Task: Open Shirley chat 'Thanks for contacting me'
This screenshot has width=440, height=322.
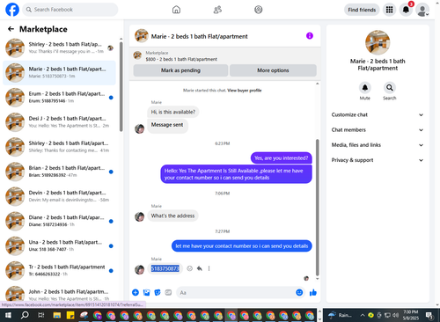Action: [59, 147]
